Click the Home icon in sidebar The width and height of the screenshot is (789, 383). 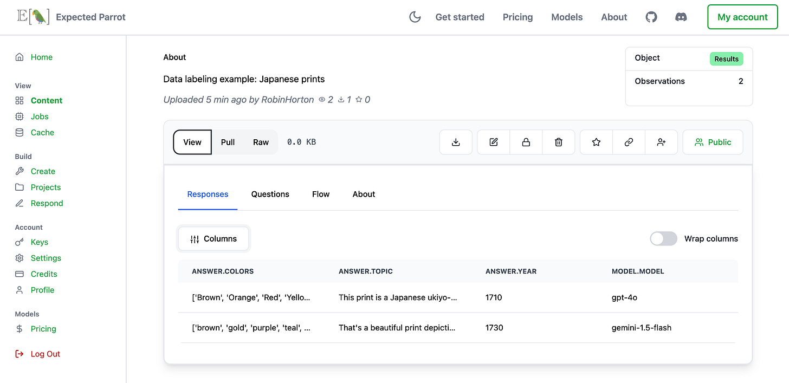(20, 57)
